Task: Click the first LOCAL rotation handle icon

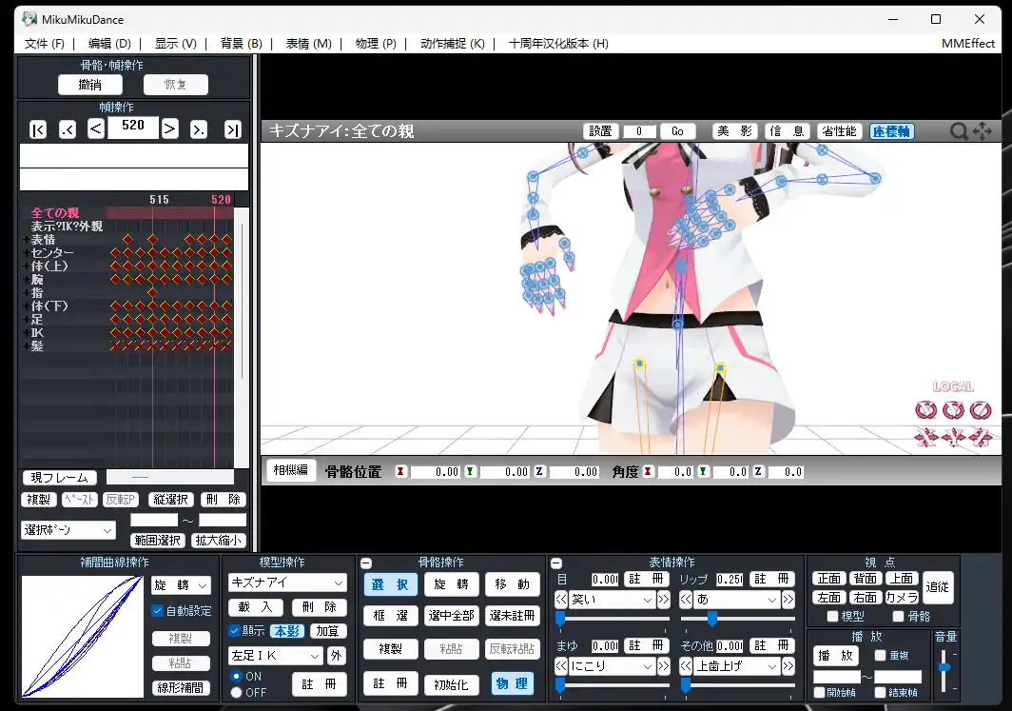Action: click(926, 410)
